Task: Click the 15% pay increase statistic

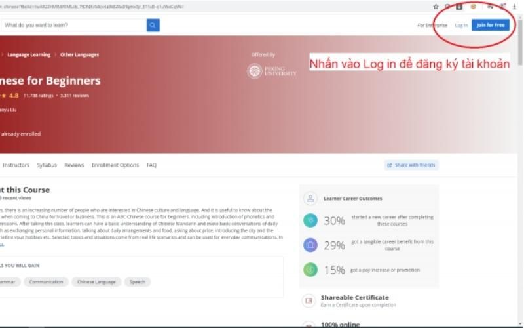Action: pyautogui.click(x=334, y=270)
